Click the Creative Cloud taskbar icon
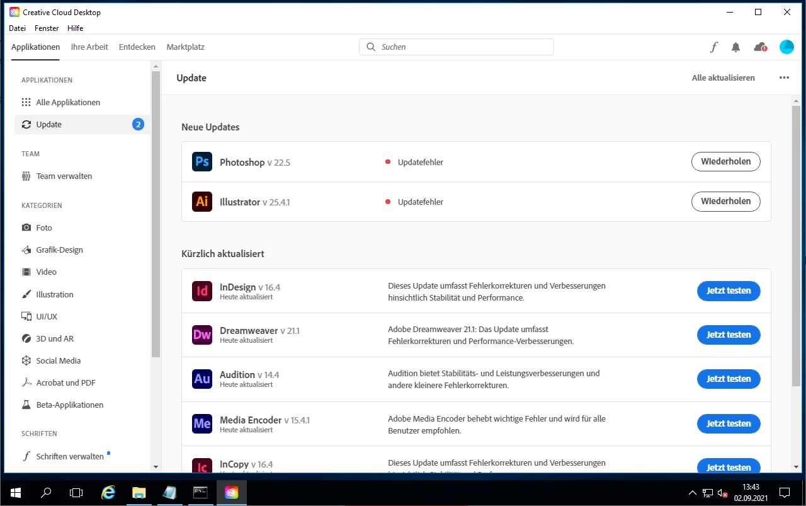 pos(231,493)
